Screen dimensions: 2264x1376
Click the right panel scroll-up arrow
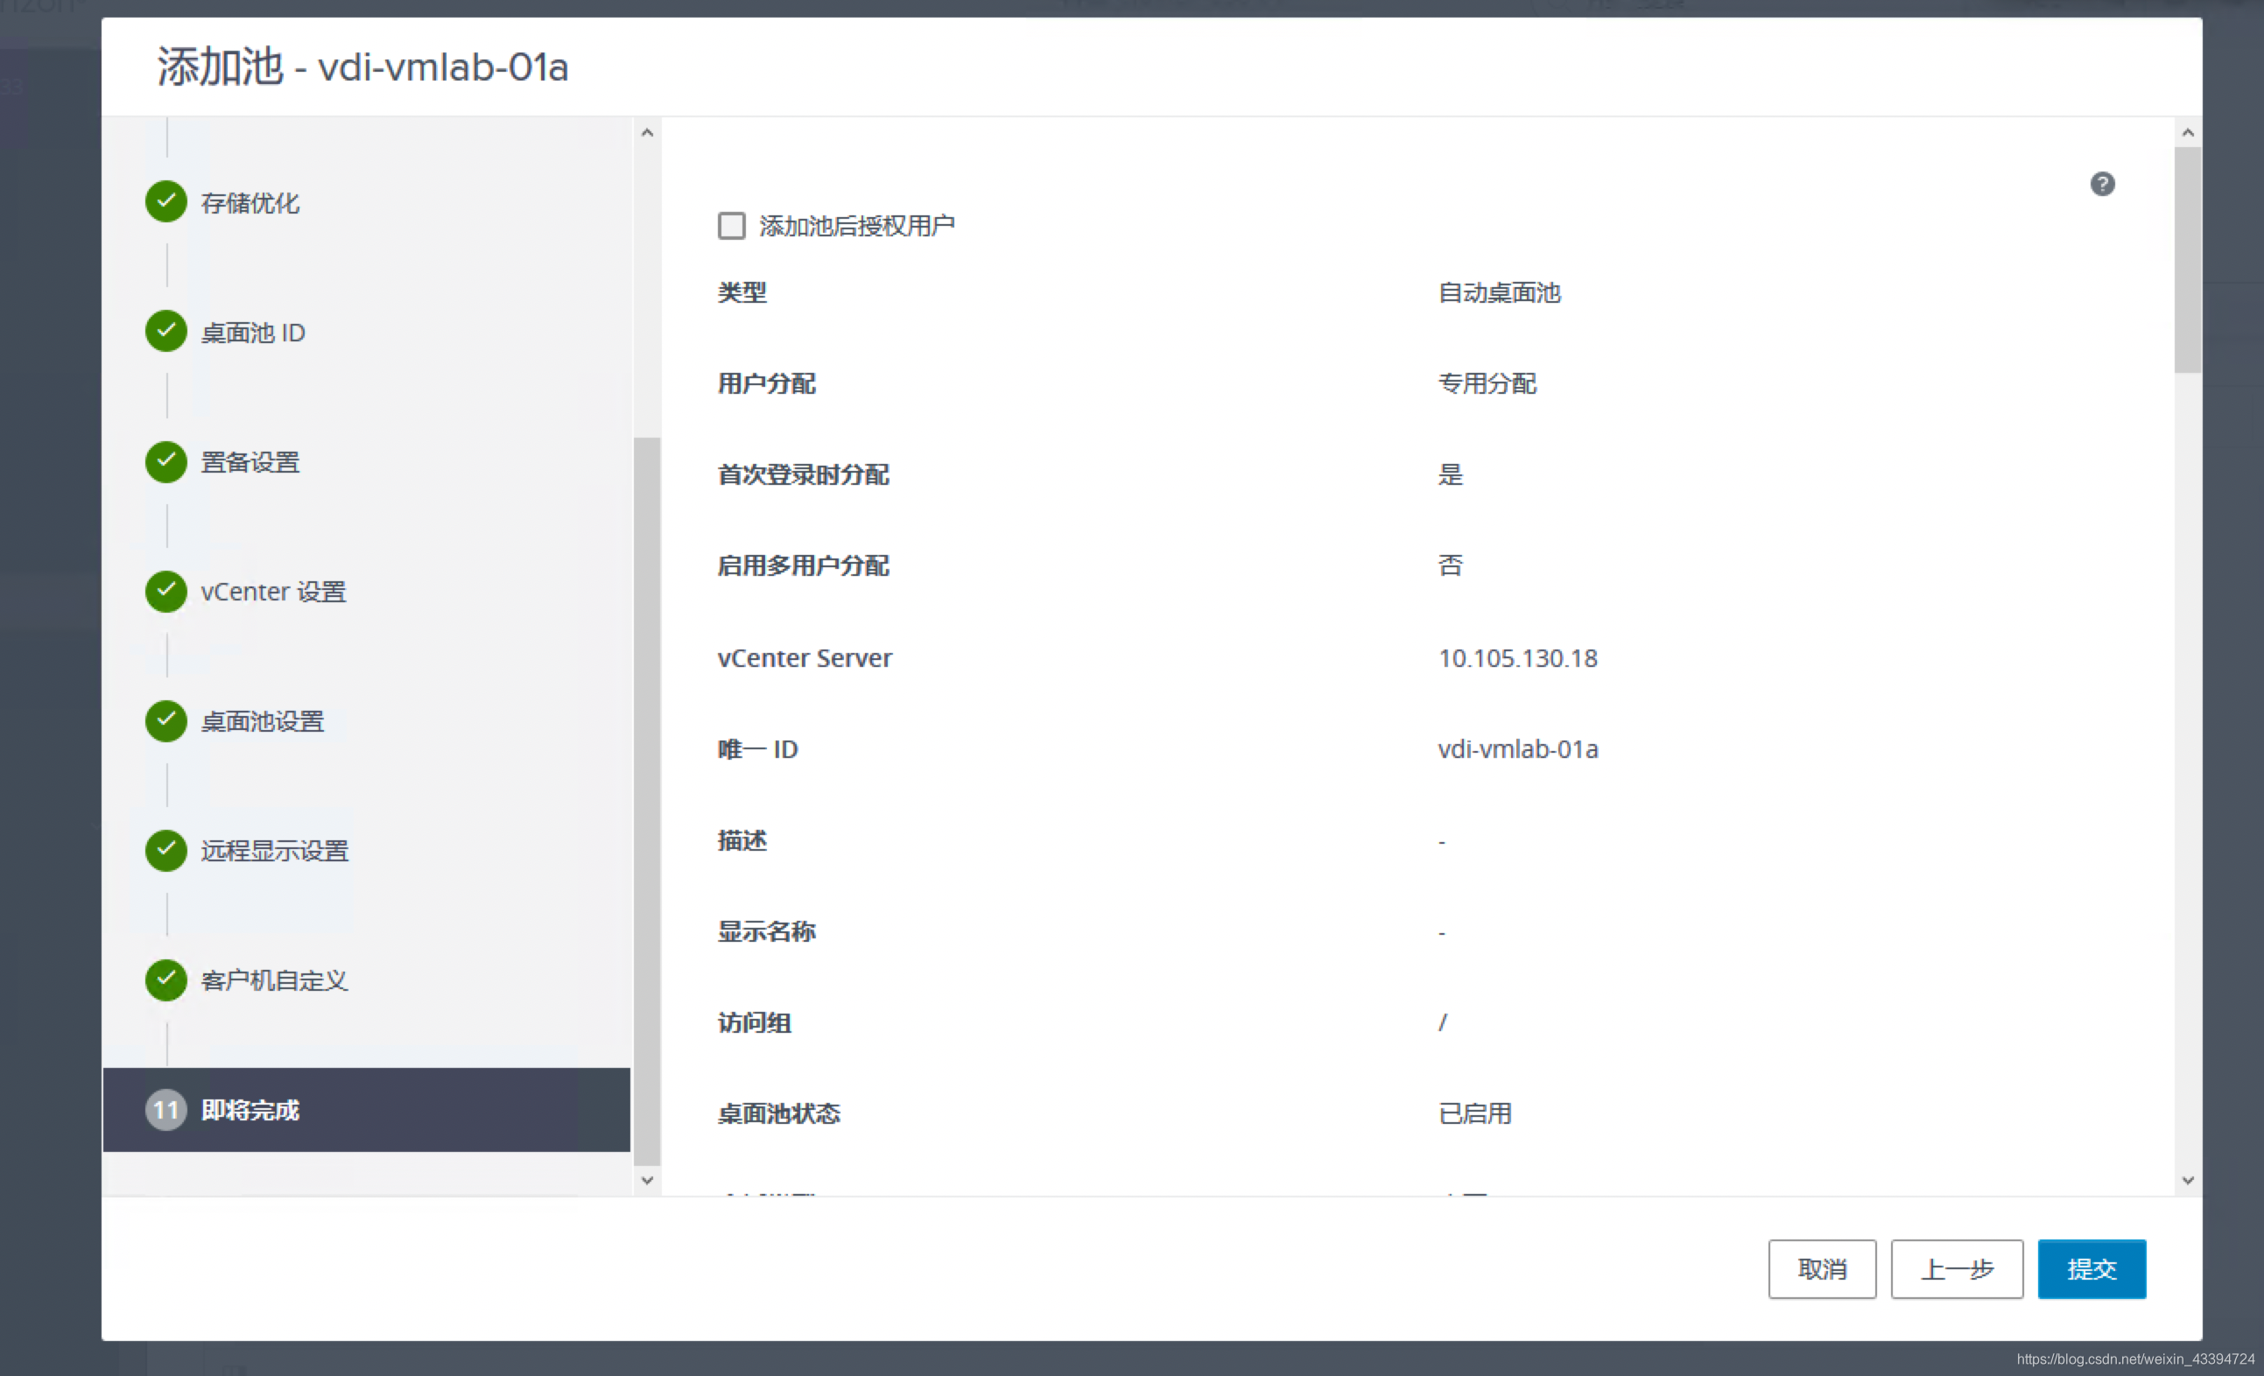pyautogui.click(x=2189, y=131)
